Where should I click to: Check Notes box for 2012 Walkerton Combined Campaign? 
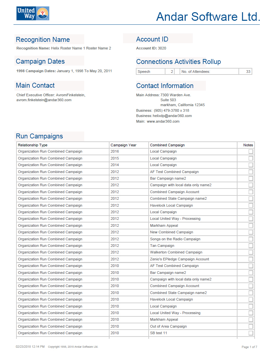[251, 252]
